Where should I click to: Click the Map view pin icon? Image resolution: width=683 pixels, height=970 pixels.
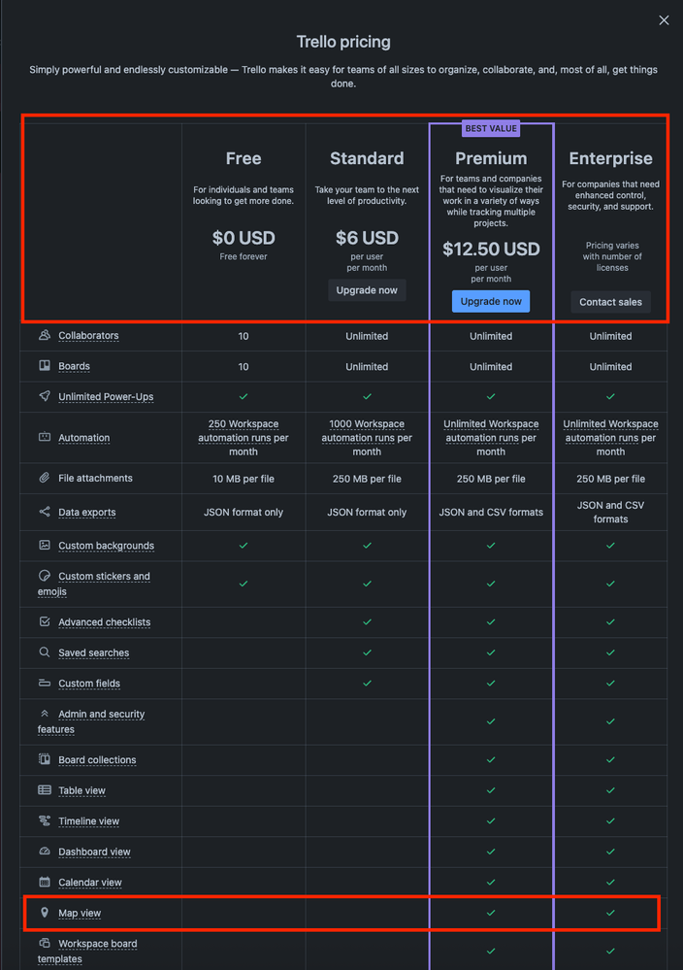[43, 913]
